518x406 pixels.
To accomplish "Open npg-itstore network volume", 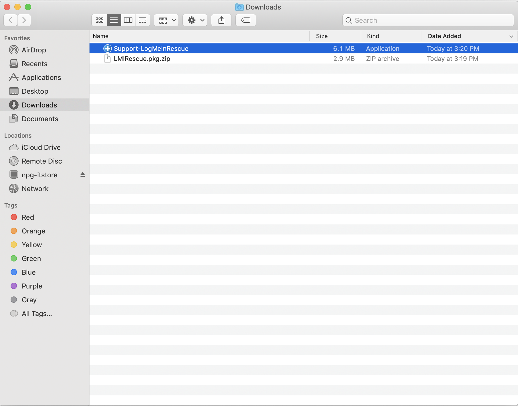I will click(x=44, y=175).
